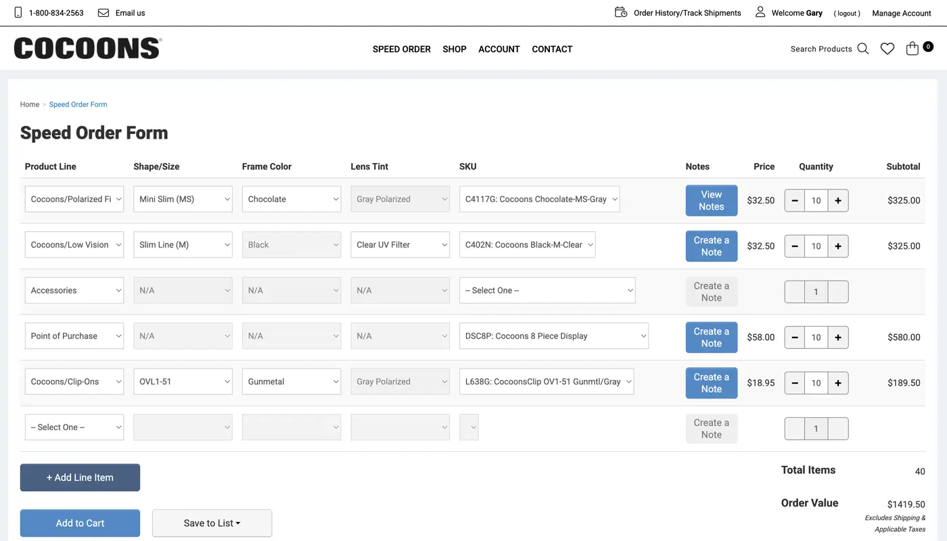The height and width of the screenshot is (541, 947).
Task: Open the shopping bag cart icon
Action: pyautogui.click(x=913, y=49)
